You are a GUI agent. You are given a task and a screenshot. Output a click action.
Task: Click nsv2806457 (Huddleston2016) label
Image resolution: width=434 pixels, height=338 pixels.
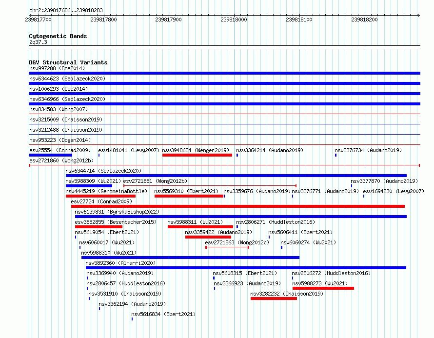(126, 283)
